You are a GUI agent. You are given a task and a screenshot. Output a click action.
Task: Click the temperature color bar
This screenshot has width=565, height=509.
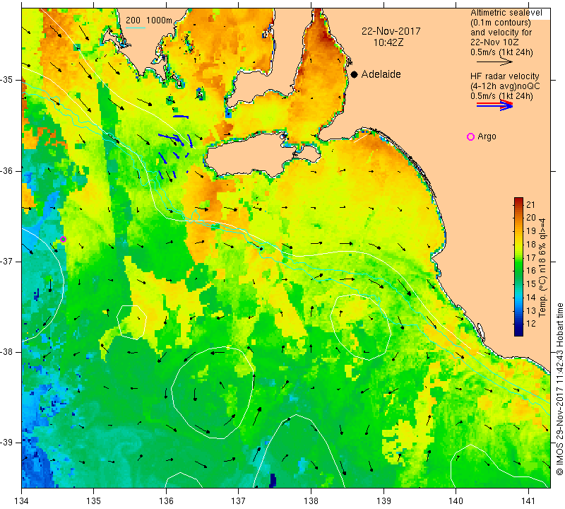pos(518,267)
